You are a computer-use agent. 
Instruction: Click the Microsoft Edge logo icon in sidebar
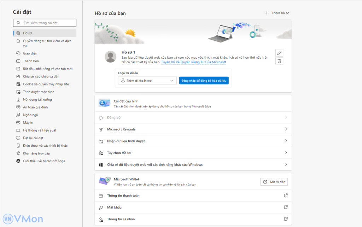click(18, 161)
